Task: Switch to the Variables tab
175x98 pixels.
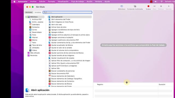Action: [x=38, y=12]
